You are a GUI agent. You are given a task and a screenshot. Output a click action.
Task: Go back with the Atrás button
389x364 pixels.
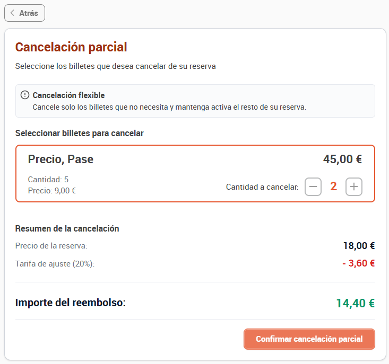point(24,13)
